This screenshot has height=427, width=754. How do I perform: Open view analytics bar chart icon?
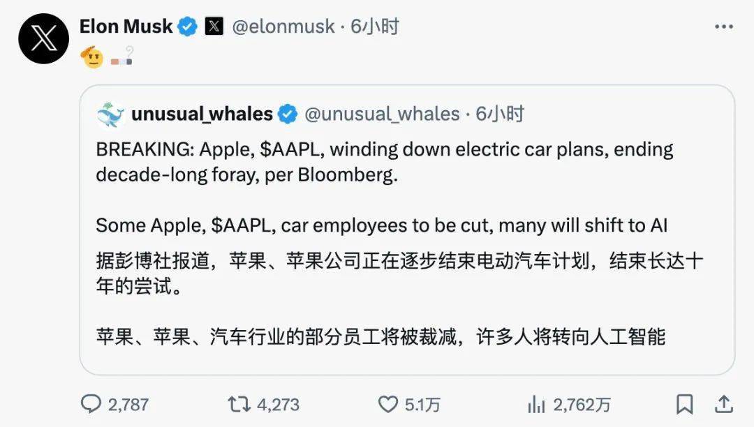coord(536,403)
